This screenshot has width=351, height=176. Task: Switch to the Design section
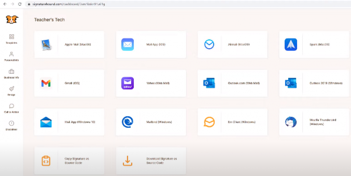[x=11, y=91]
